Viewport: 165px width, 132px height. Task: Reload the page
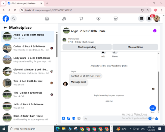click(15, 10)
